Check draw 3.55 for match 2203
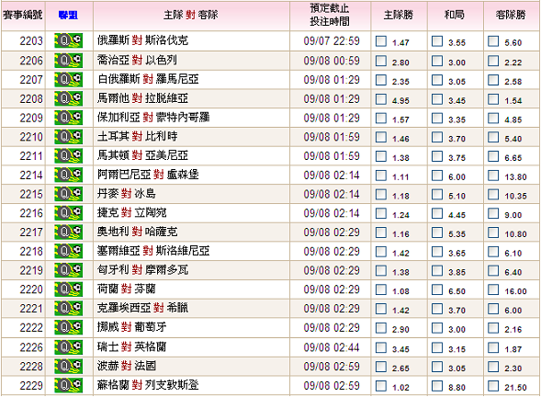This screenshot has width=541, height=397. coord(437,41)
